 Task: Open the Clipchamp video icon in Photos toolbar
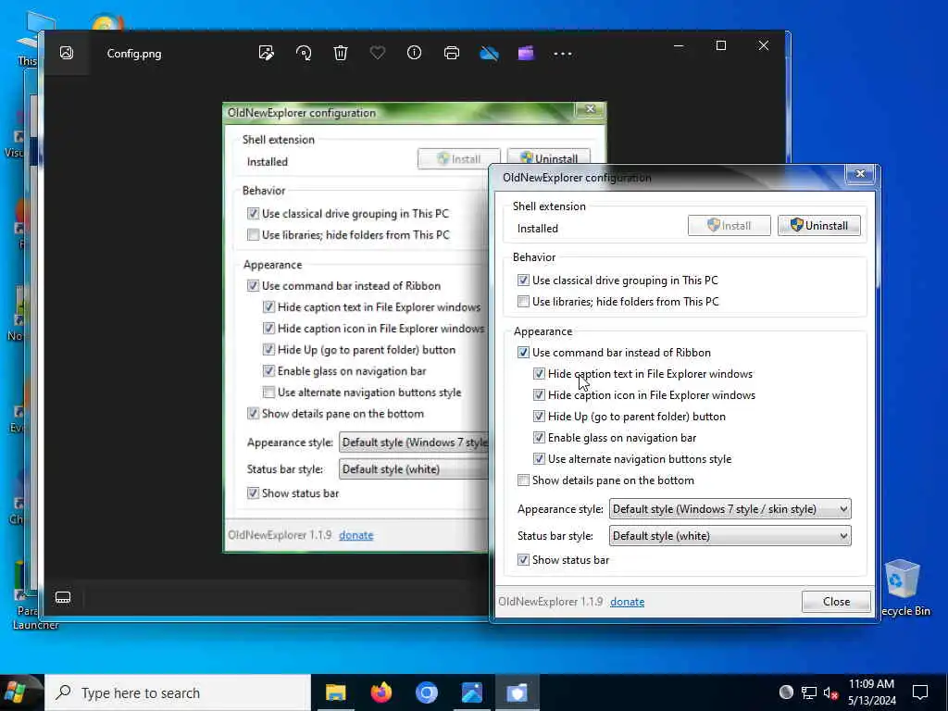[x=526, y=53]
